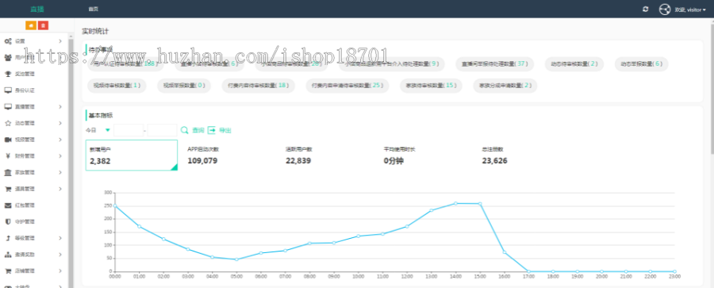Click the video camera icon beside 视频管理

click(x=8, y=140)
